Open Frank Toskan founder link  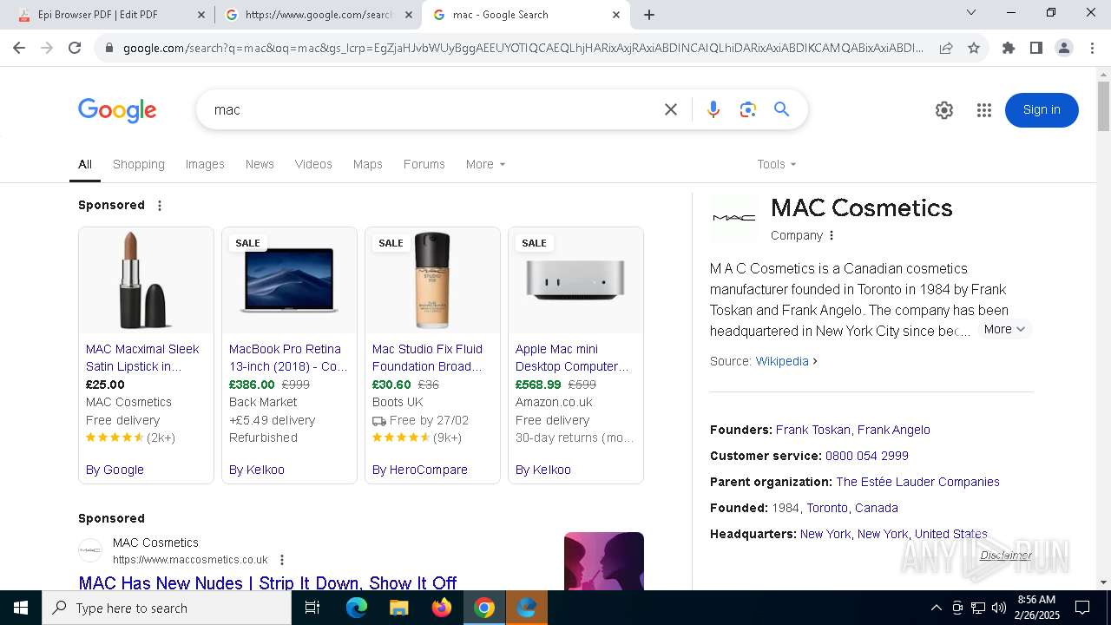[x=813, y=430]
